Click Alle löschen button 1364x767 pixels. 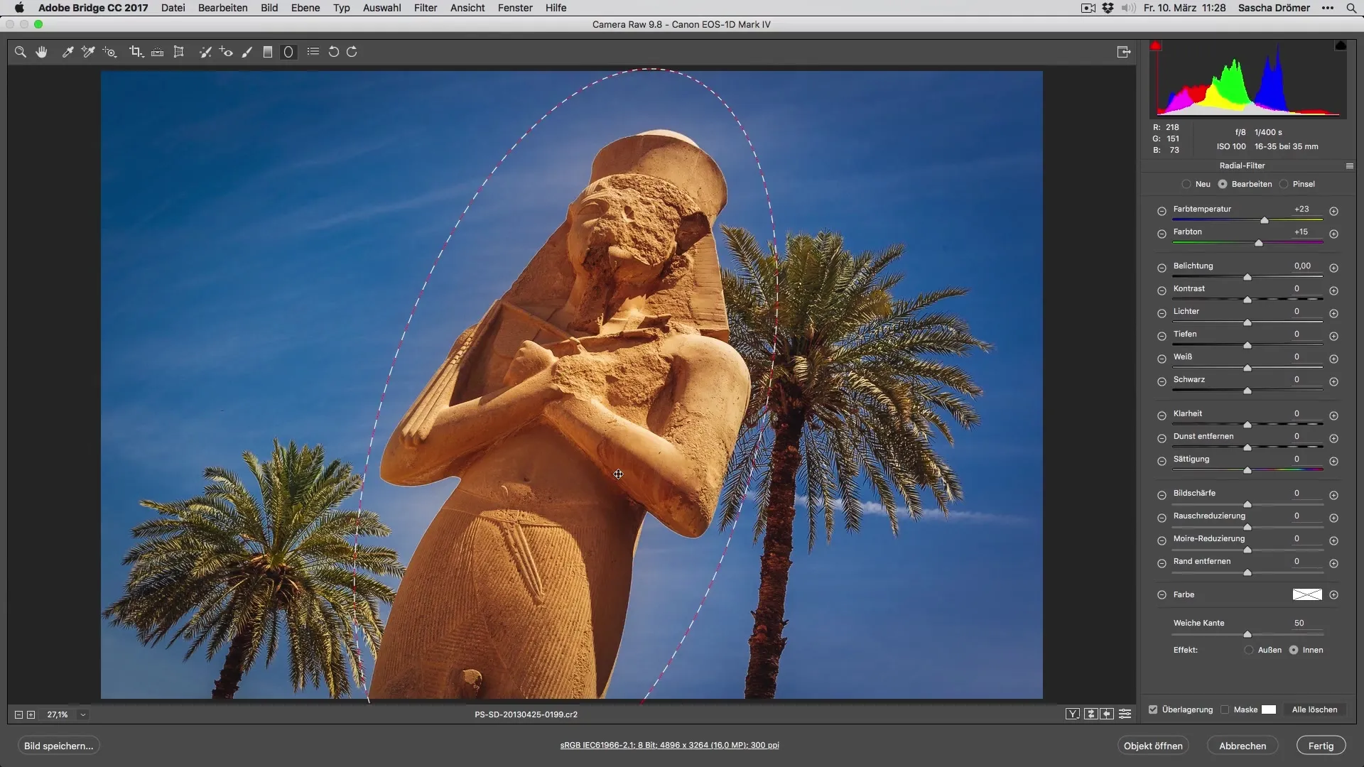point(1315,709)
